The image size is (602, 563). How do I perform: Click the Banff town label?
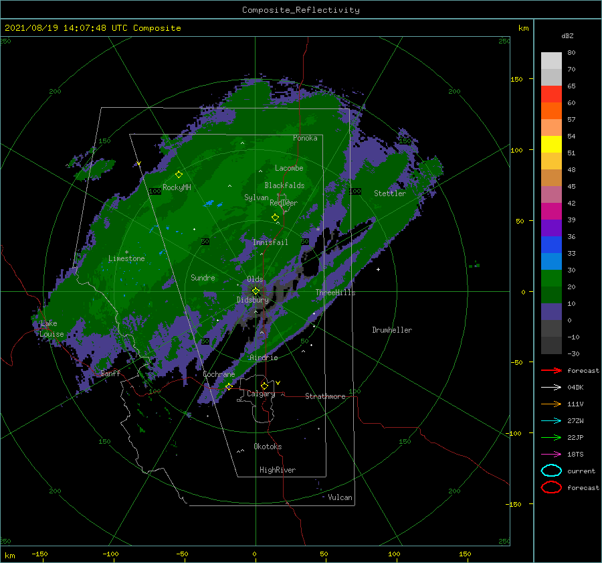click(110, 373)
